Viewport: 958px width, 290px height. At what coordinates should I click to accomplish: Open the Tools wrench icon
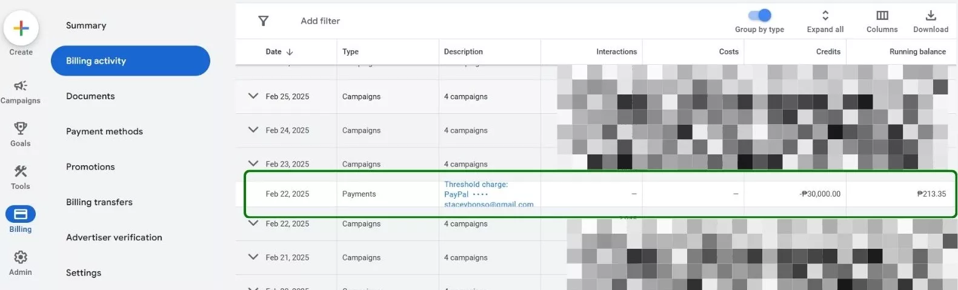[x=21, y=171]
